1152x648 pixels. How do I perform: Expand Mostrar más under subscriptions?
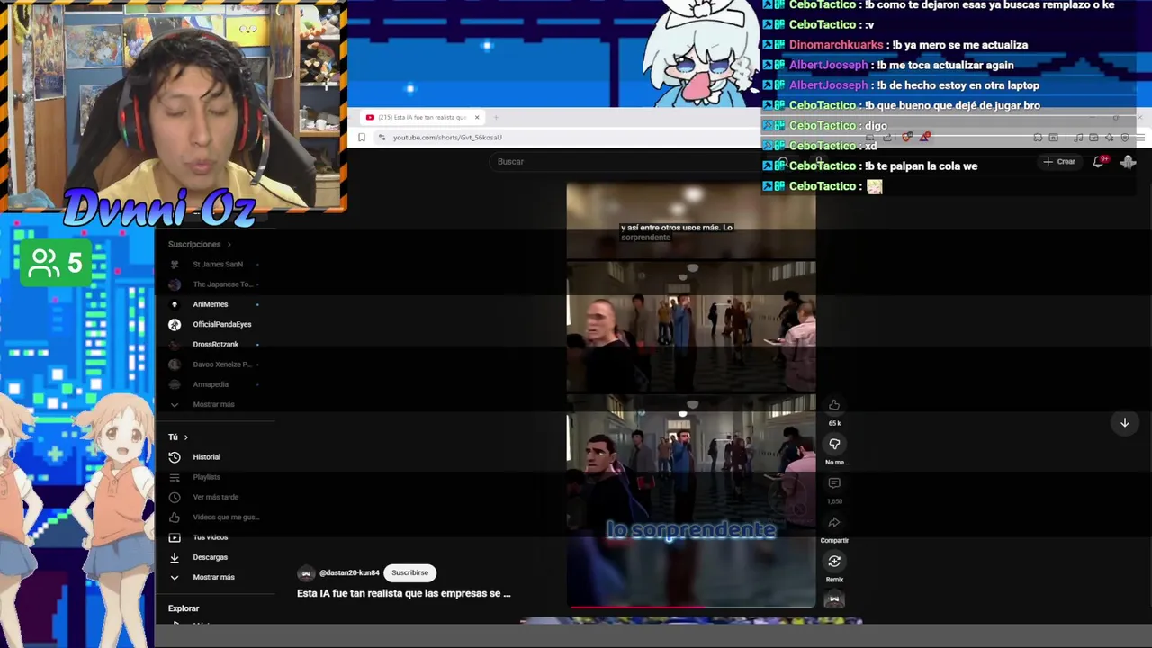[x=214, y=404]
